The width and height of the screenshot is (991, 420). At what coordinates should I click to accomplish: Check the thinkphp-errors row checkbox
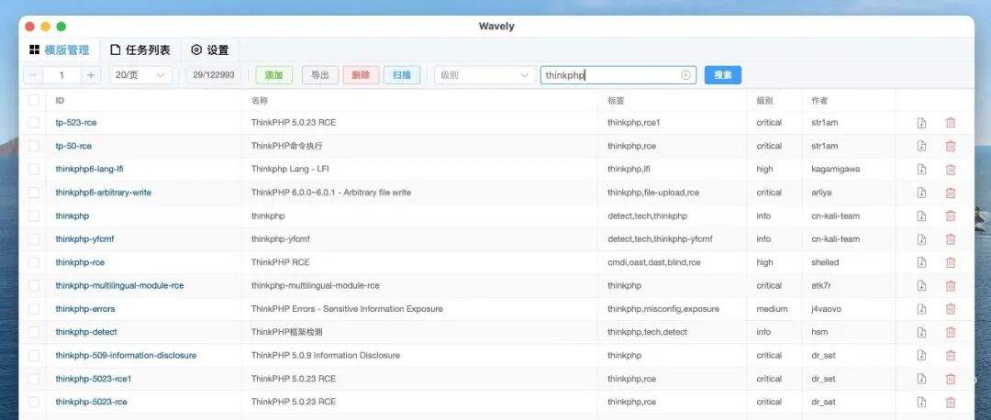[x=34, y=309]
